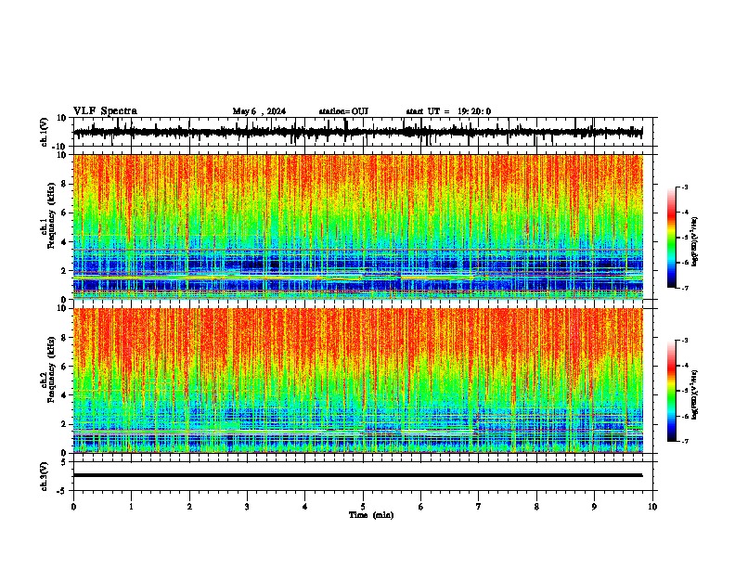This screenshot has width=735, height=568.
Task: Click the "ch.1(V)" axis label
Action: pos(45,132)
